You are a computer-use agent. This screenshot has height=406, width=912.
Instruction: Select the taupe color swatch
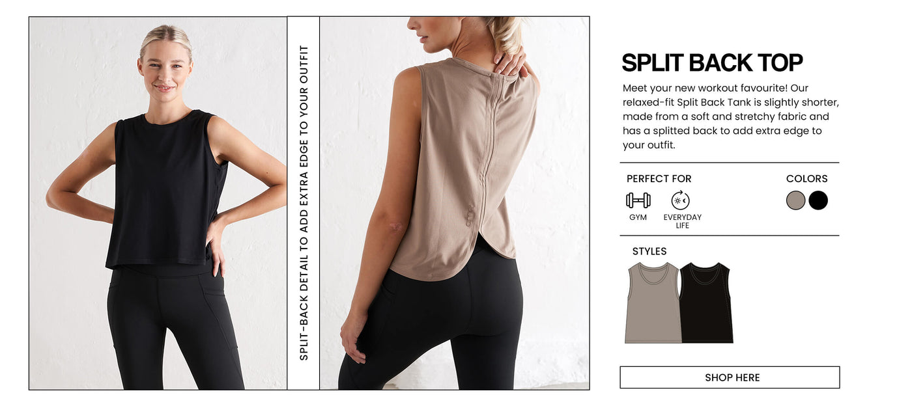click(x=795, y=200)
